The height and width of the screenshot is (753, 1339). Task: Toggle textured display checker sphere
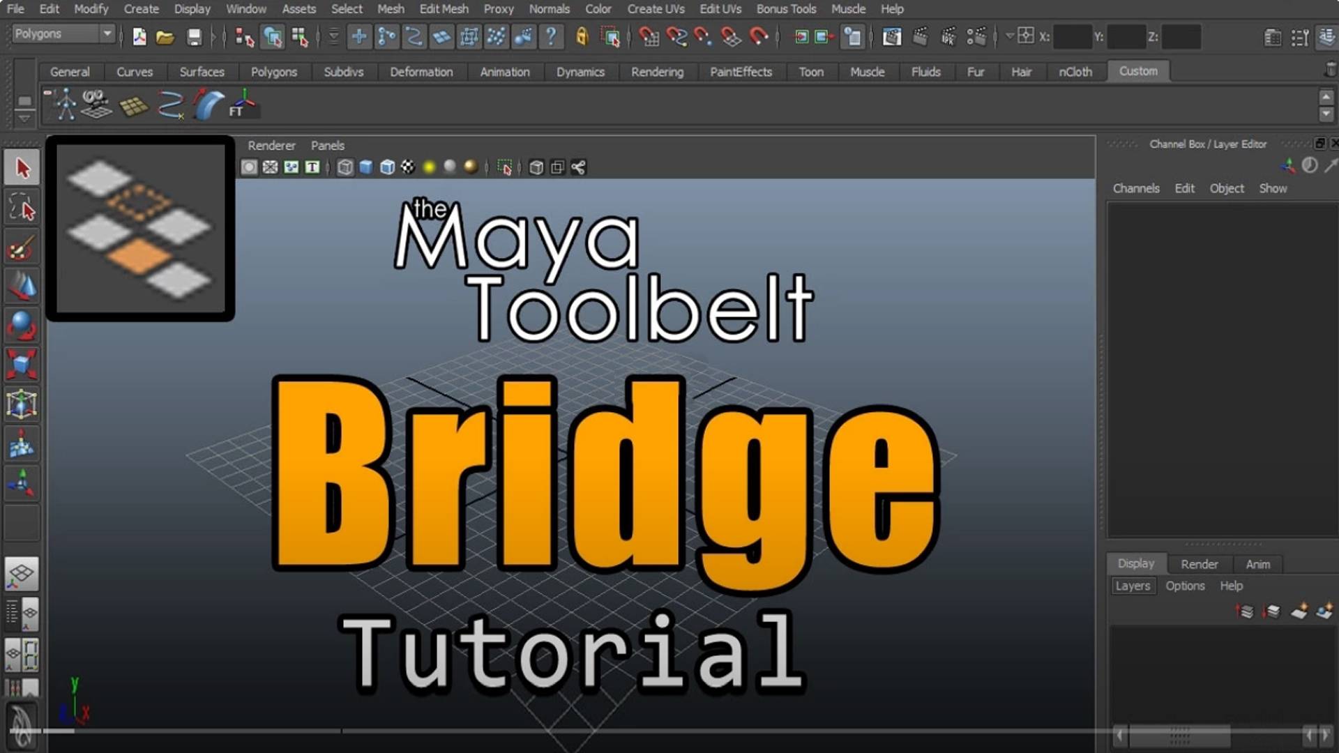(x=408, y=167)
